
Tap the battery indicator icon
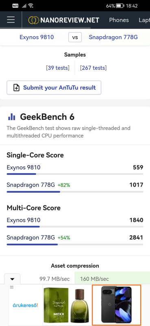point(120,6)
